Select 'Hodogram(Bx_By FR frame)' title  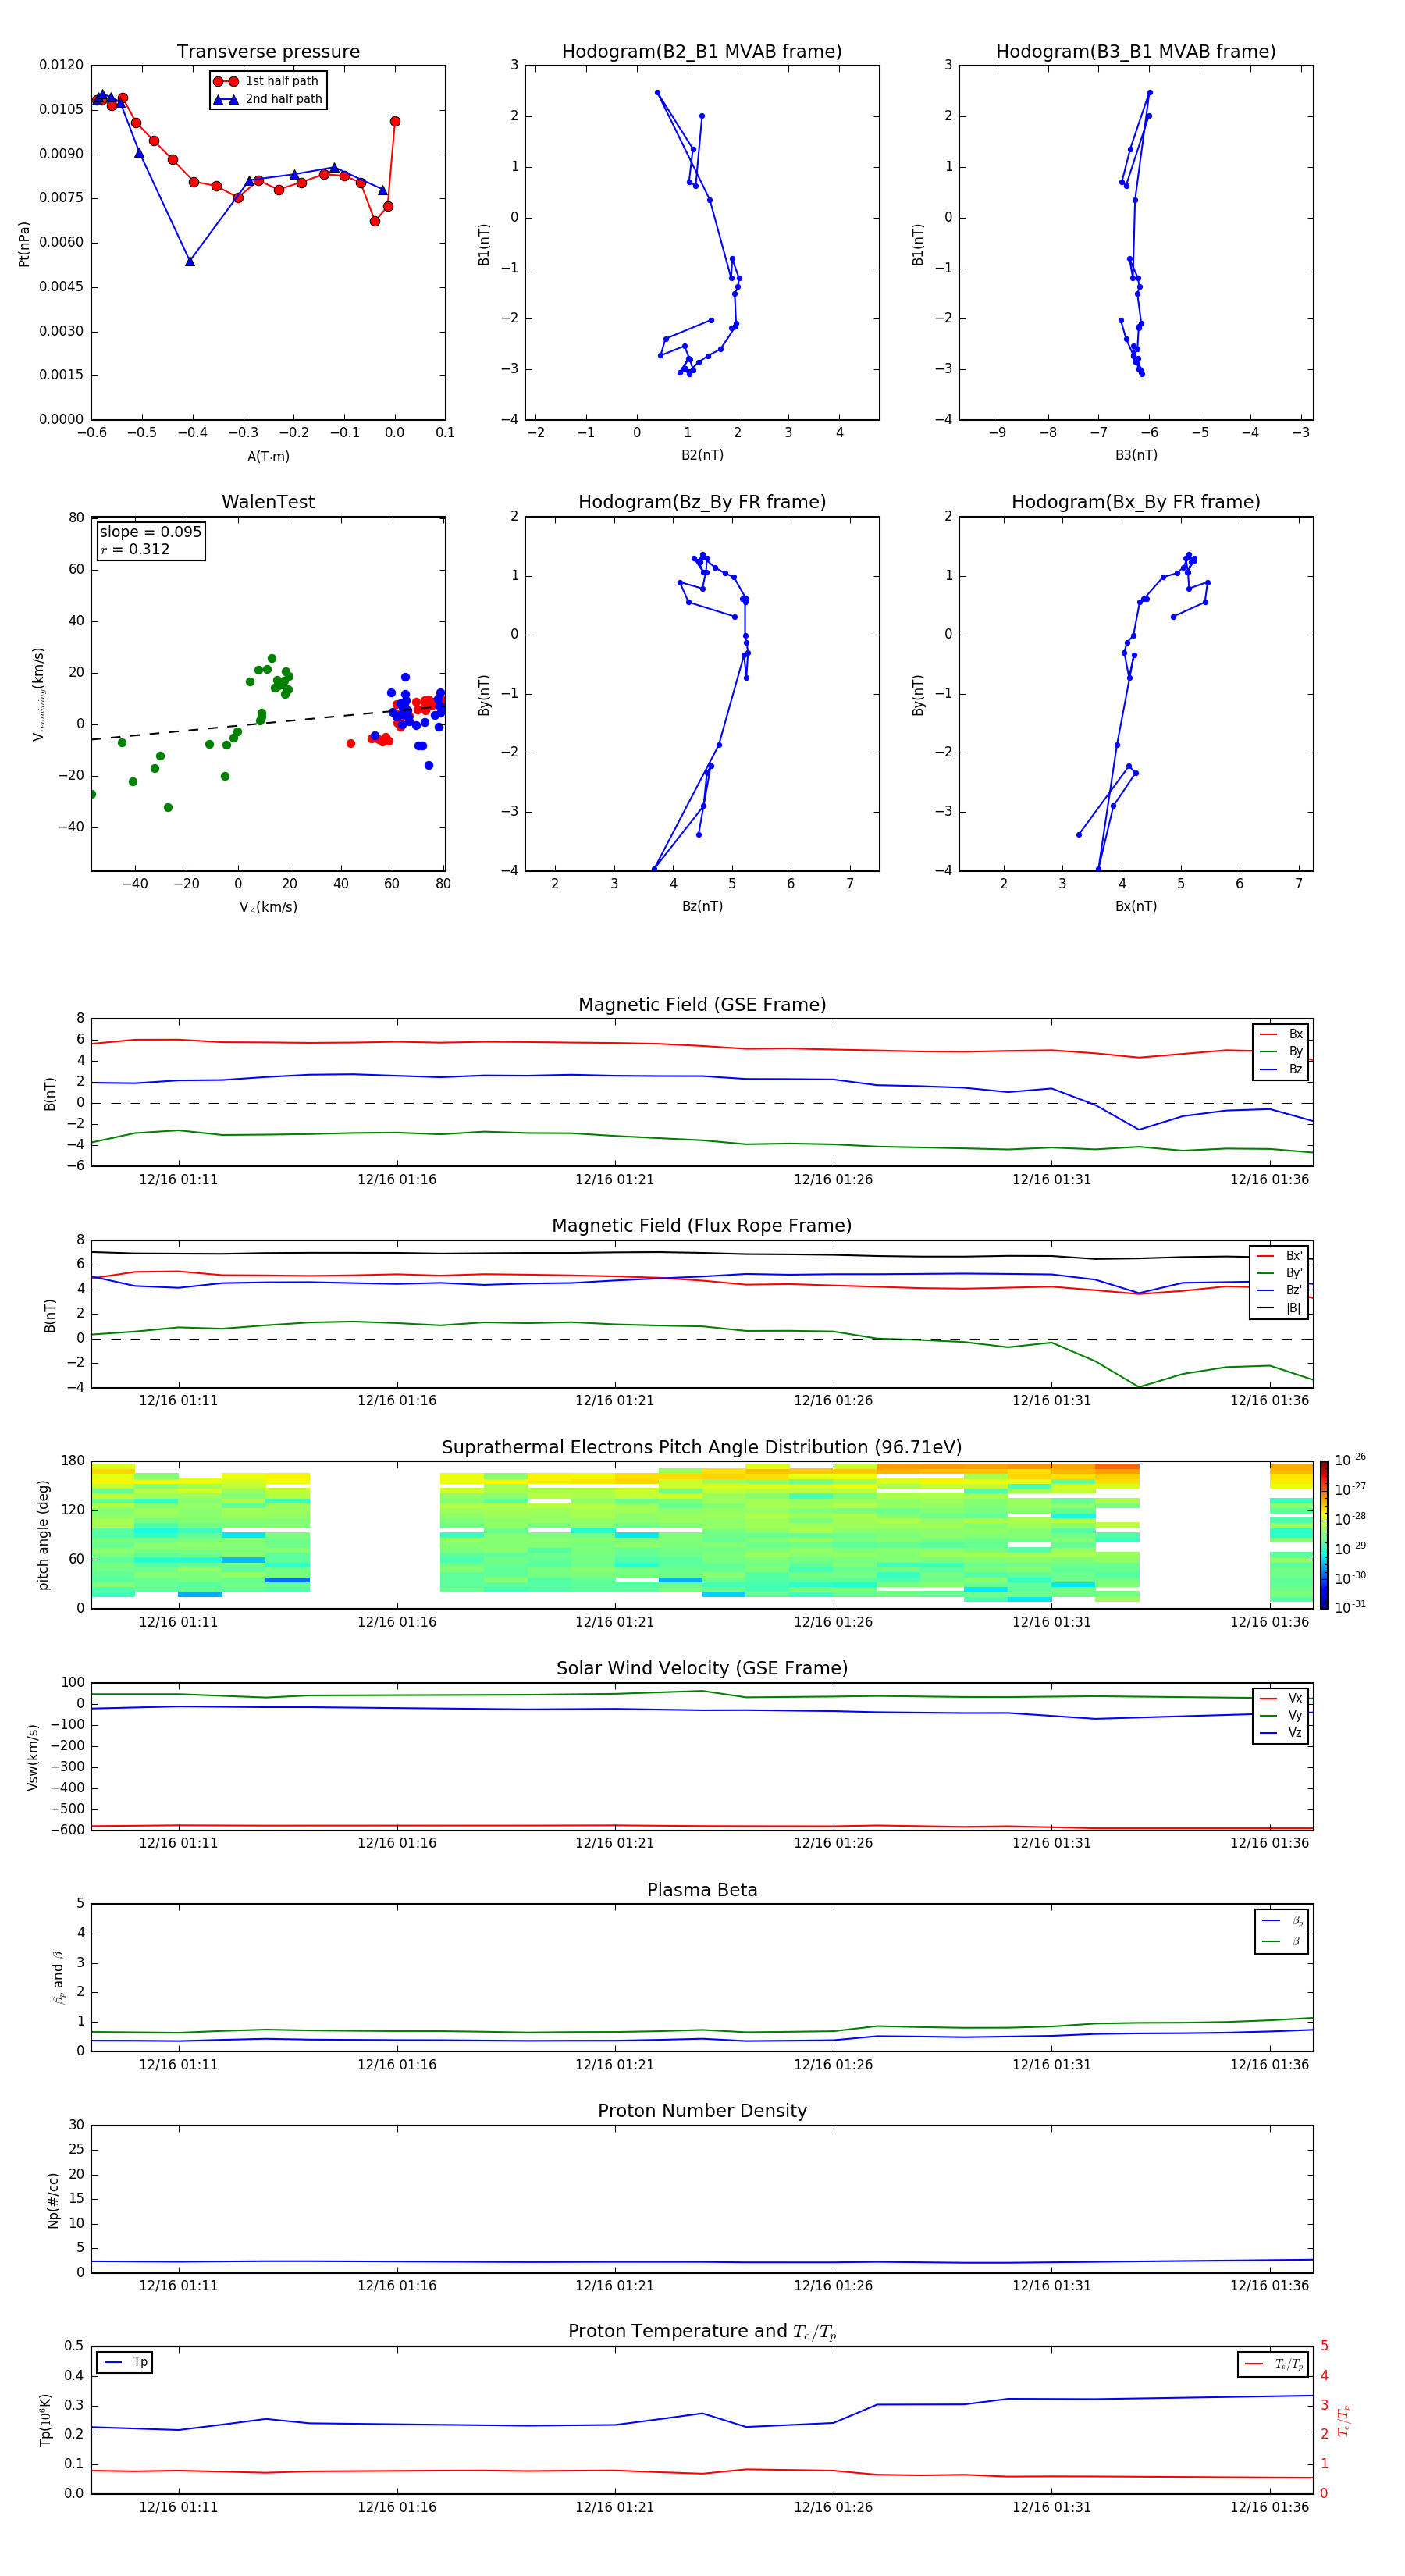pyautogui.click(x=1136, y=502)
